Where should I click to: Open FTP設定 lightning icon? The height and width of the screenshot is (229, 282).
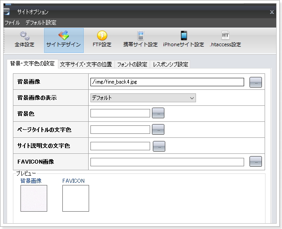point(102,40)
